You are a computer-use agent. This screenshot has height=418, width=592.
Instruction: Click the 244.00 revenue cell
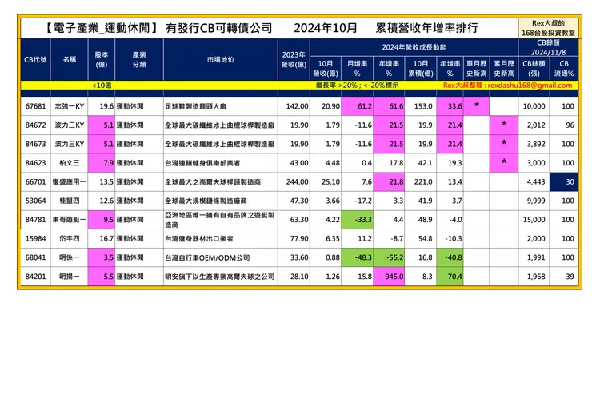tap(294, 182)
